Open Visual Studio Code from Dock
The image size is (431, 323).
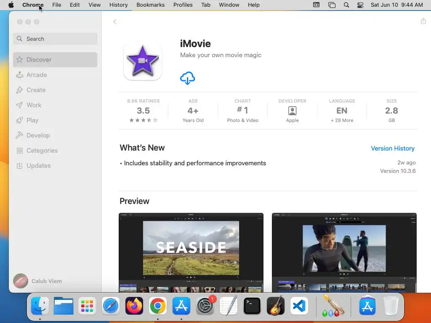coord(299,306)
